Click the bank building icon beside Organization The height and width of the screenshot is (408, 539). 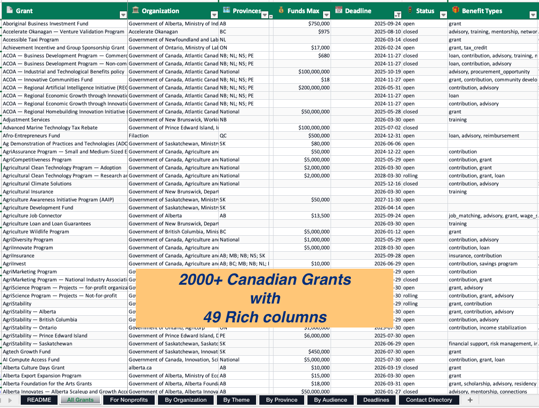point(135,10)
